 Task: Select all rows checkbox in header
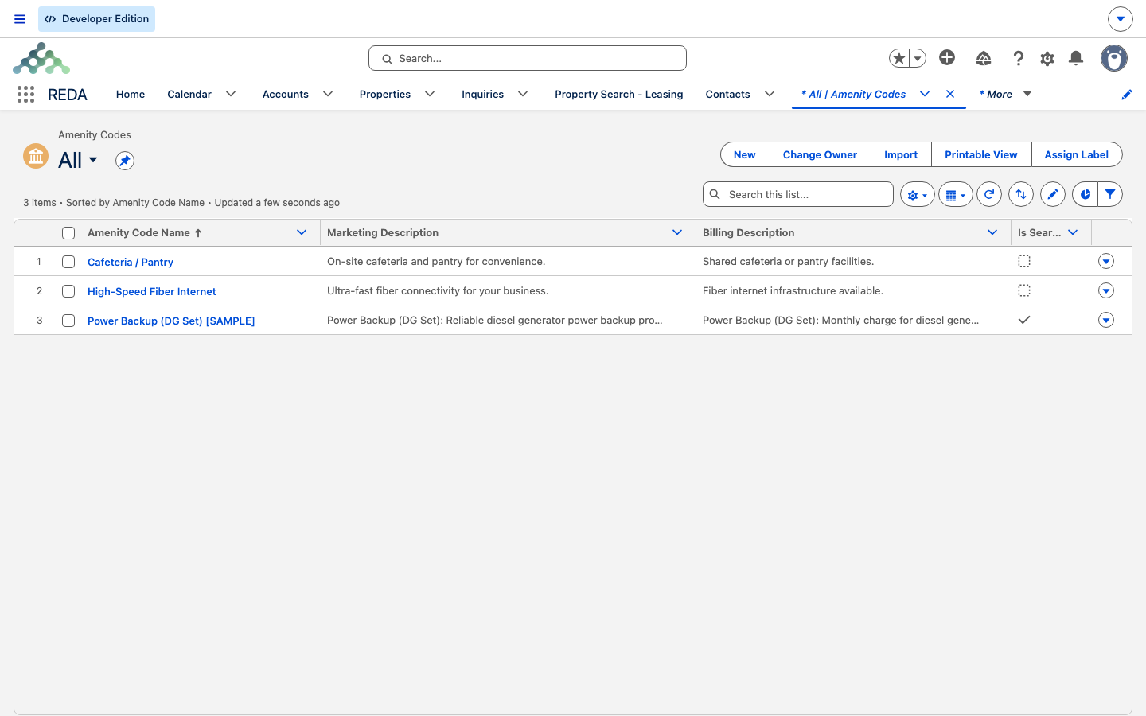(x=68, y=233)
